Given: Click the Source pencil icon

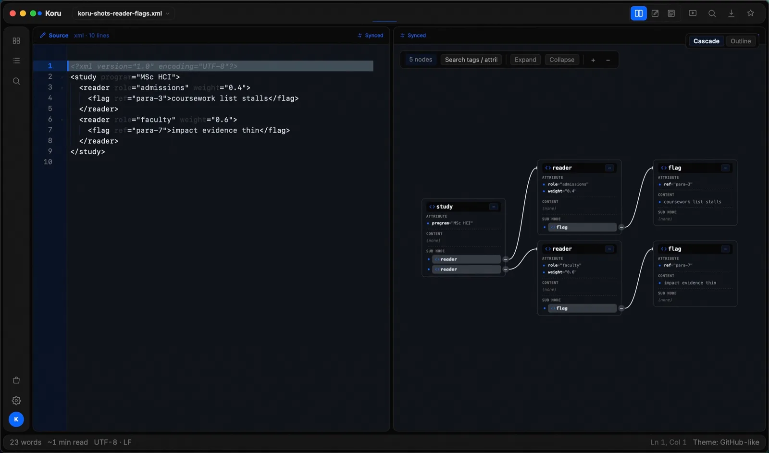Looking at the screenshot, I should point(43,36).
